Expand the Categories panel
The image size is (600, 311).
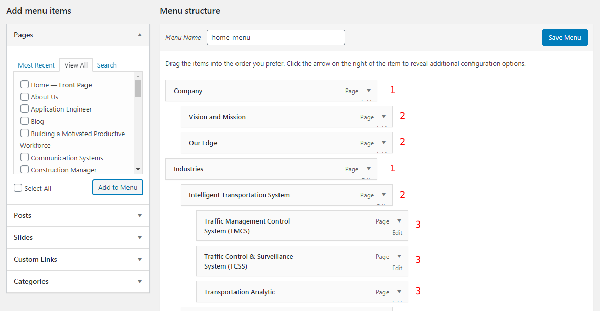(140, 281)
